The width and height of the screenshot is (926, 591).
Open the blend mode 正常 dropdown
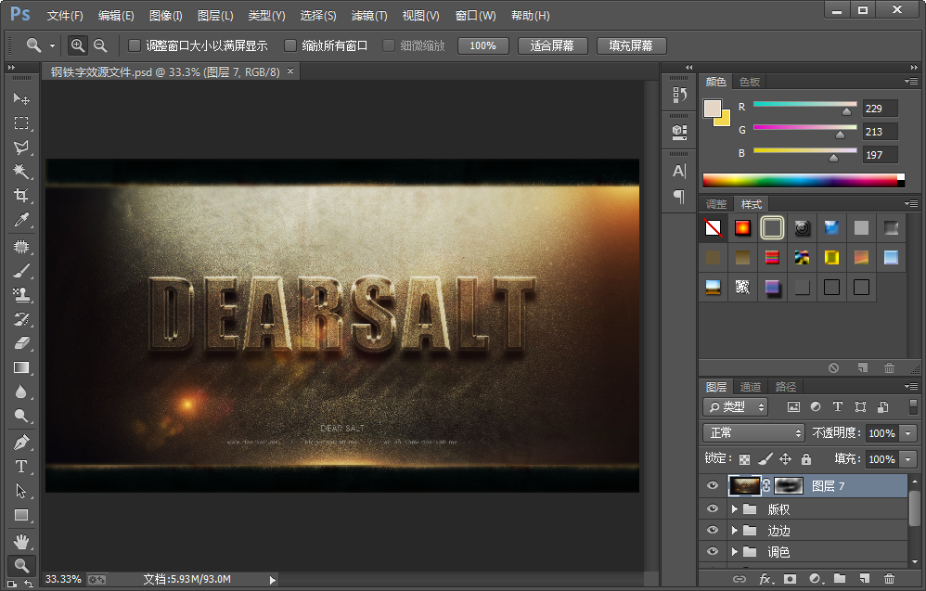pos(754,433)
